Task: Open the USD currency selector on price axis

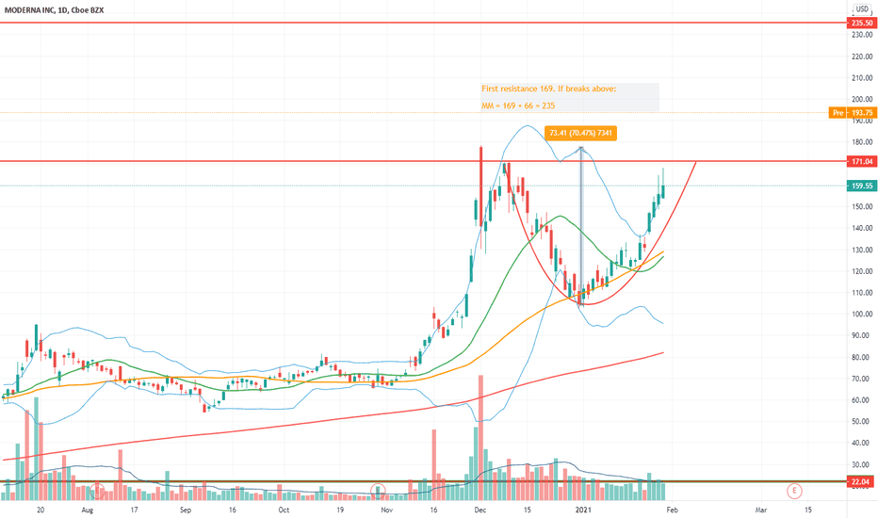Action: 862,9
